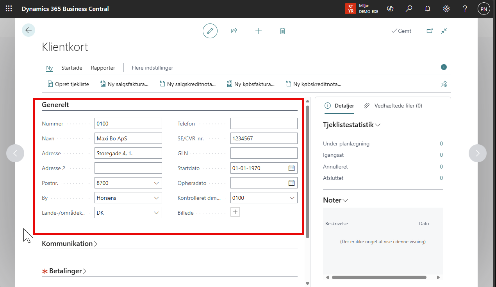Click the plus icon to create new record

pos(259,31)
